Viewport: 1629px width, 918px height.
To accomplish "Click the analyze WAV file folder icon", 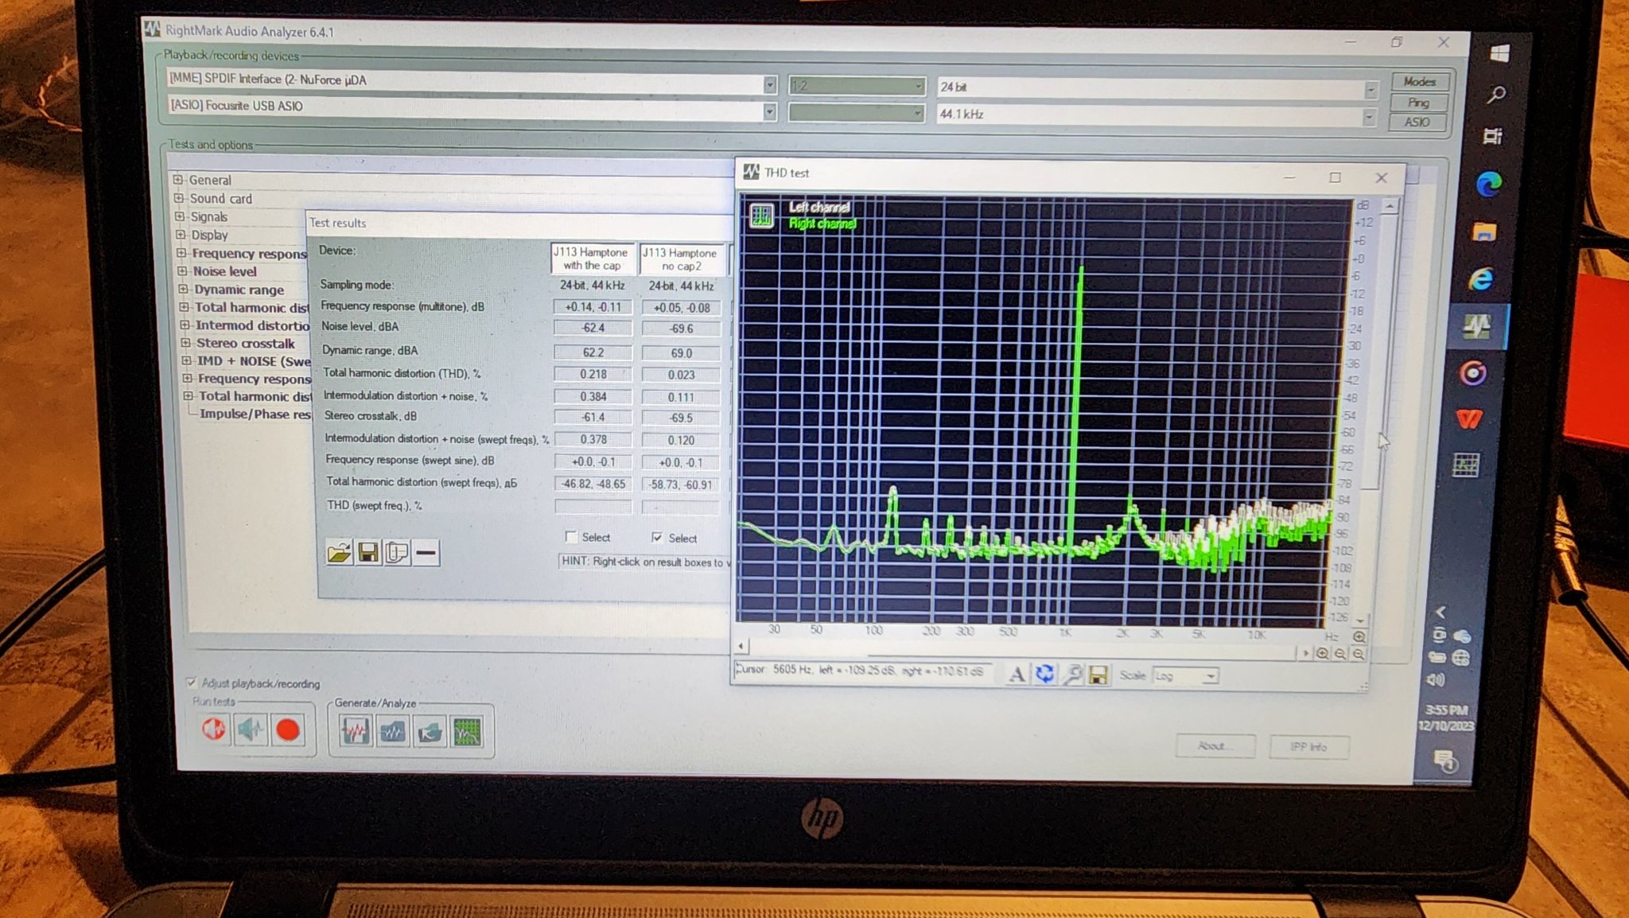I will coord(392,732).
